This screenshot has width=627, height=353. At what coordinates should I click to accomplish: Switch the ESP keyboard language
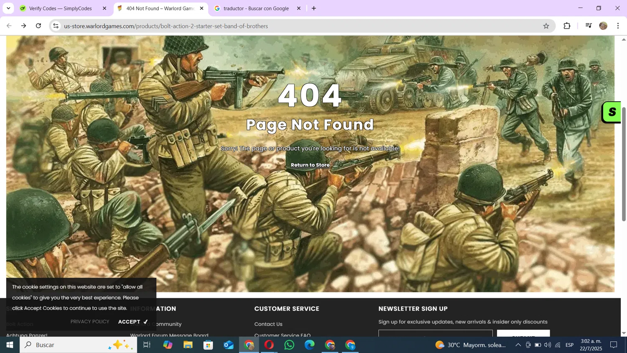[x=569, y=345]
